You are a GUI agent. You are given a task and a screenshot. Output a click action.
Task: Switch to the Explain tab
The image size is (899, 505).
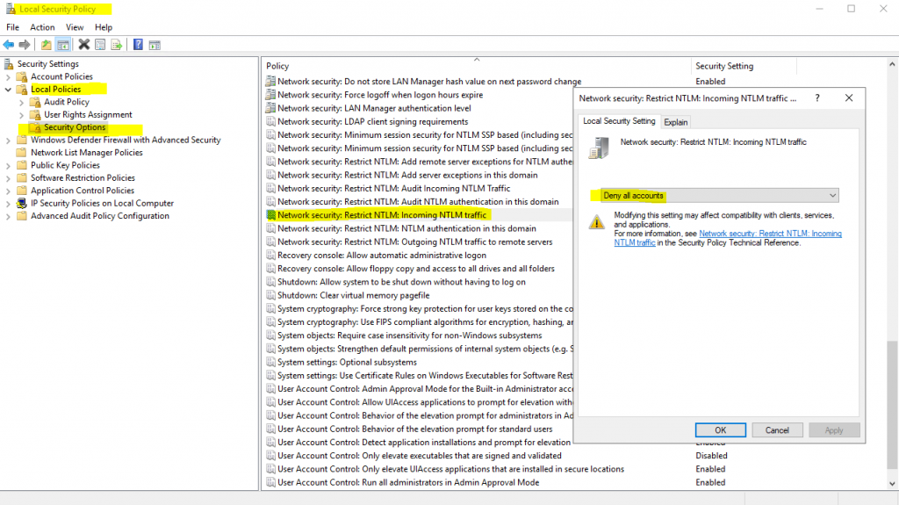(675, 122)
